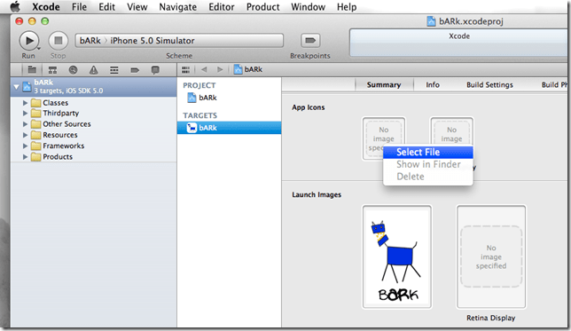Show the Symbol navigator icon
Screen dimensions: 571x331
[x=52, y=69]
